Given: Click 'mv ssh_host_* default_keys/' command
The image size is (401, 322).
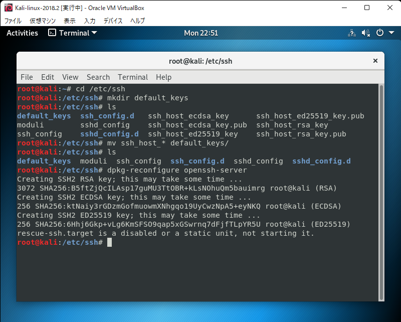Looking at the screenshot, I should click(x=168, y=143).
